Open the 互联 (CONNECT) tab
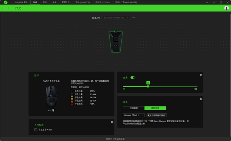The width and height of the screenshot is (231, 141). (83, 3)
